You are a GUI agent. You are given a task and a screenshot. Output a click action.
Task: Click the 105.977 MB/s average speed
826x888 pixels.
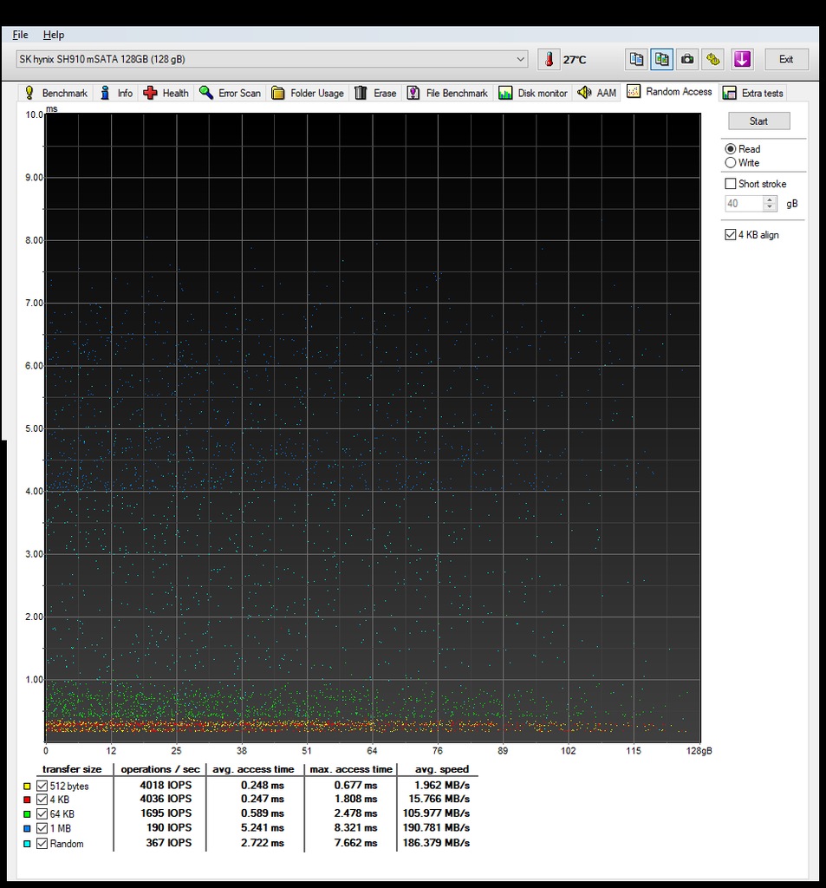437,813
